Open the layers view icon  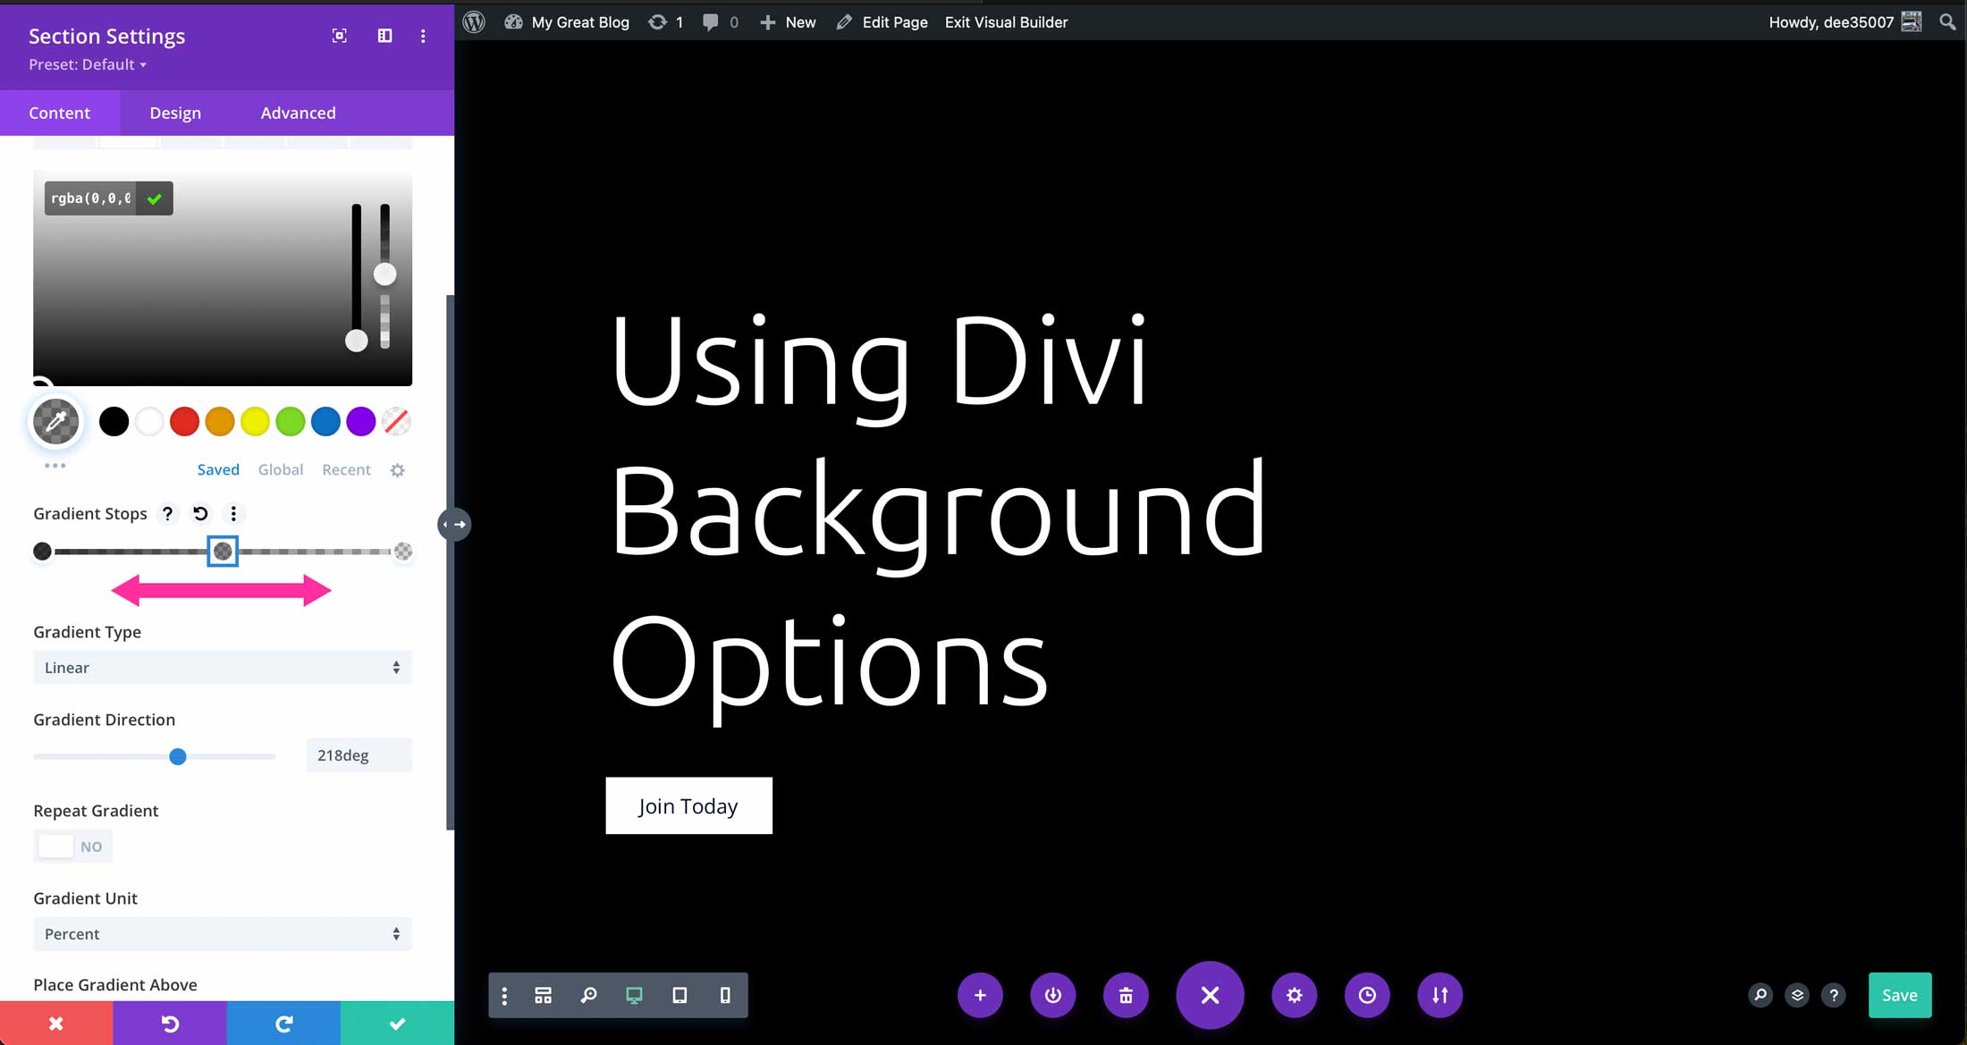click(1797, 995)
